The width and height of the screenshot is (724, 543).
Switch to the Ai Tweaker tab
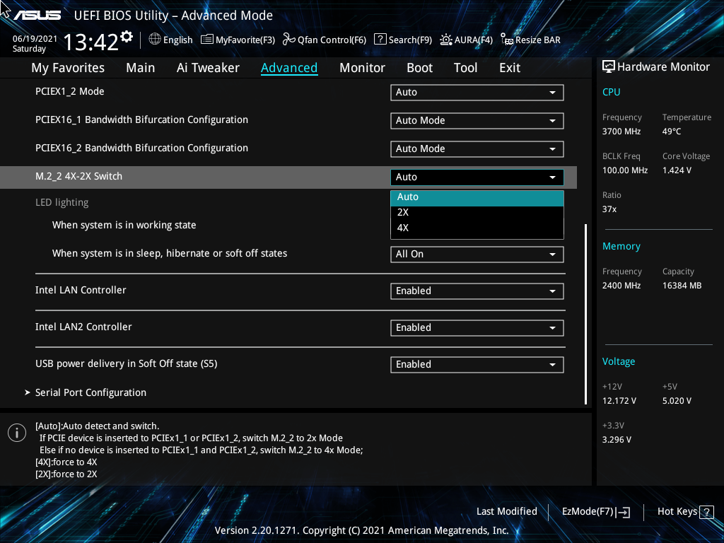click(x=208, y=67)
